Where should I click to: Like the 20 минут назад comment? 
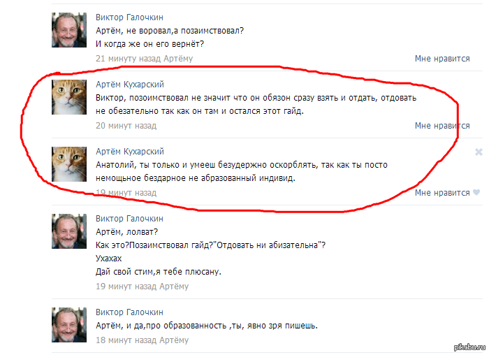[x=442, y=126]
